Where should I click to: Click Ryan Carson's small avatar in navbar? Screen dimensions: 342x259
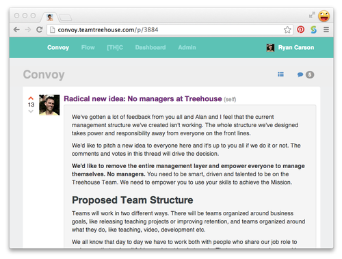270,48
